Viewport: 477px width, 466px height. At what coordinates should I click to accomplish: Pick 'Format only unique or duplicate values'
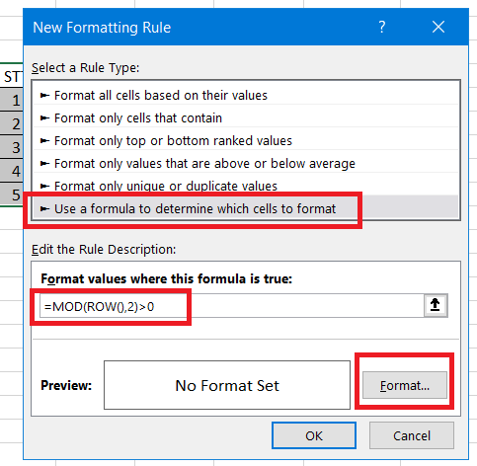[246, 186]
